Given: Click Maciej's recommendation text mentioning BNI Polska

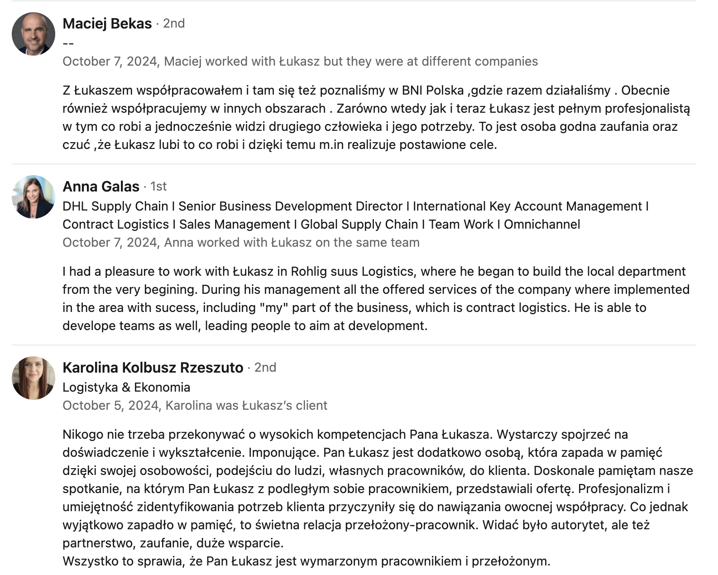Looking at the screenshot, I should pyautogui.click(x=376, y=118).
